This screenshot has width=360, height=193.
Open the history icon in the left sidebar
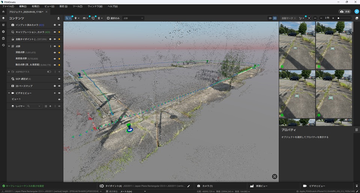3,45
